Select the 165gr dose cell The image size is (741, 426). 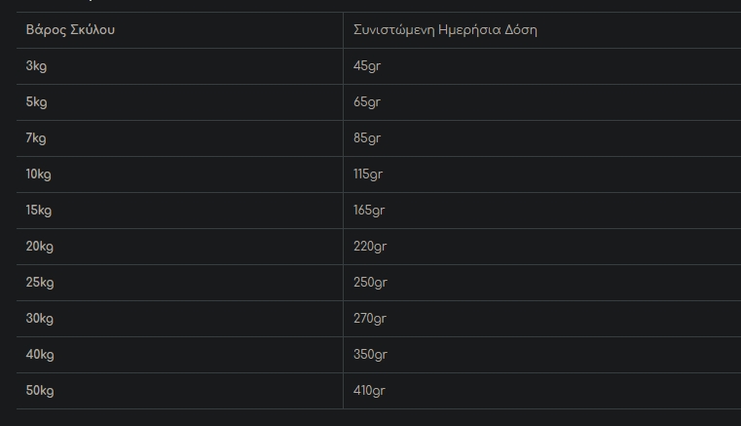coord(370,211)
